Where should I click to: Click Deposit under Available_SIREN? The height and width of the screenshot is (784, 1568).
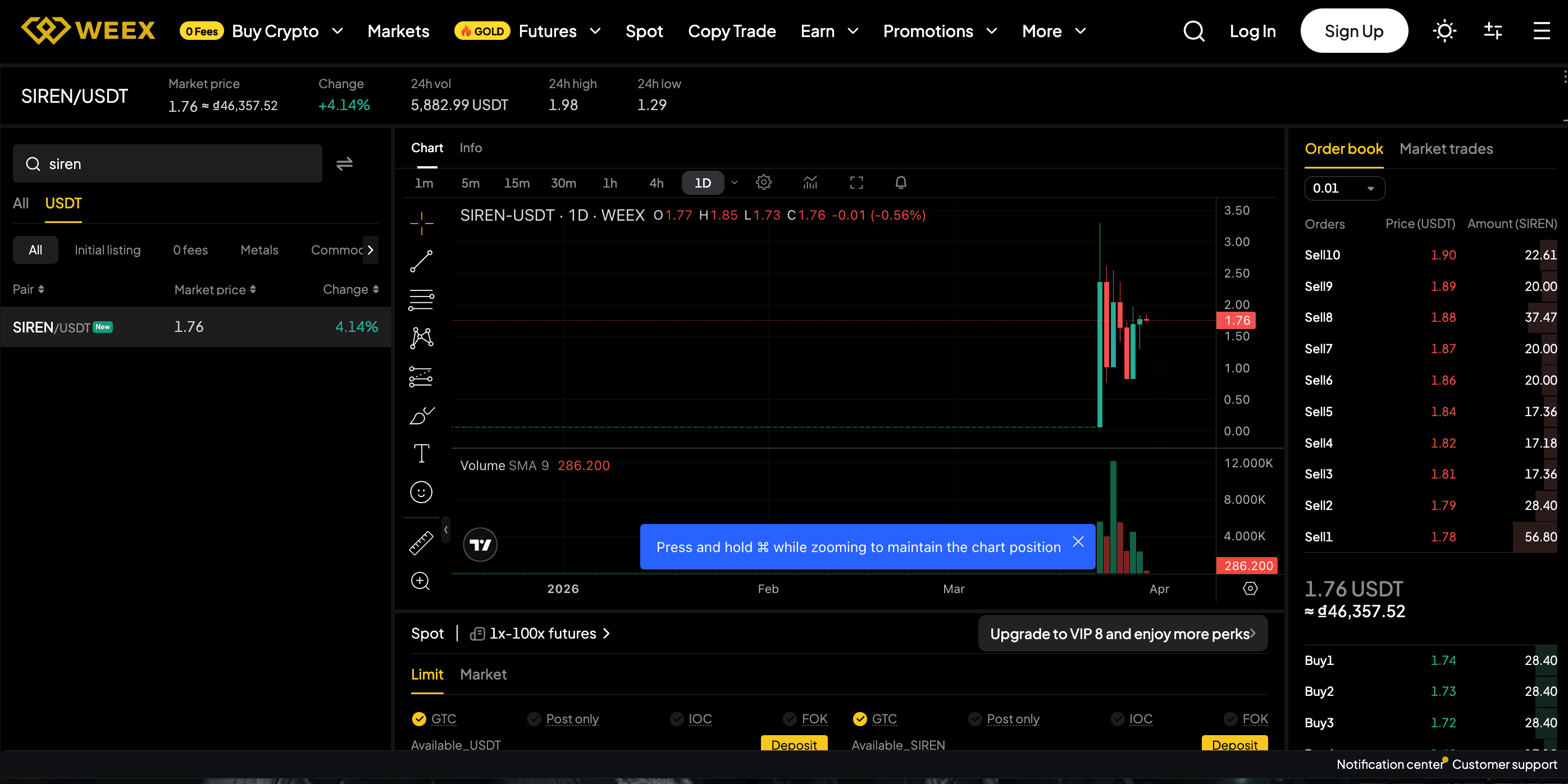coord(1234,744)
